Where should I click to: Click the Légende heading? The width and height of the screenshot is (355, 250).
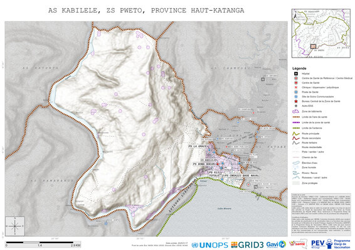[x=299, y=68]
